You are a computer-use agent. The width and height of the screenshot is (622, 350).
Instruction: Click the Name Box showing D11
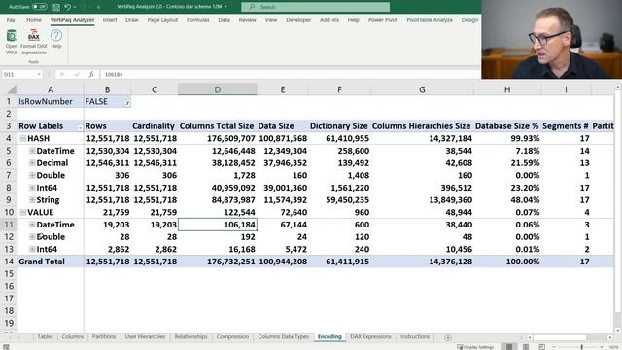point(19,74)
